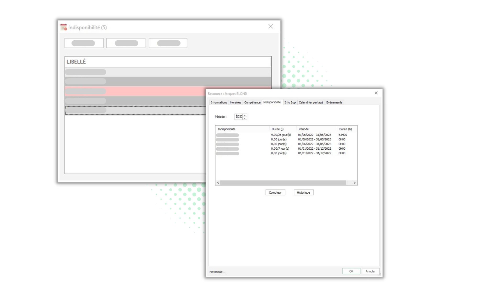The width and height of the screenshot is (503, 283).
Task: Go to the Compétence tab
Action: coord(252,102)
